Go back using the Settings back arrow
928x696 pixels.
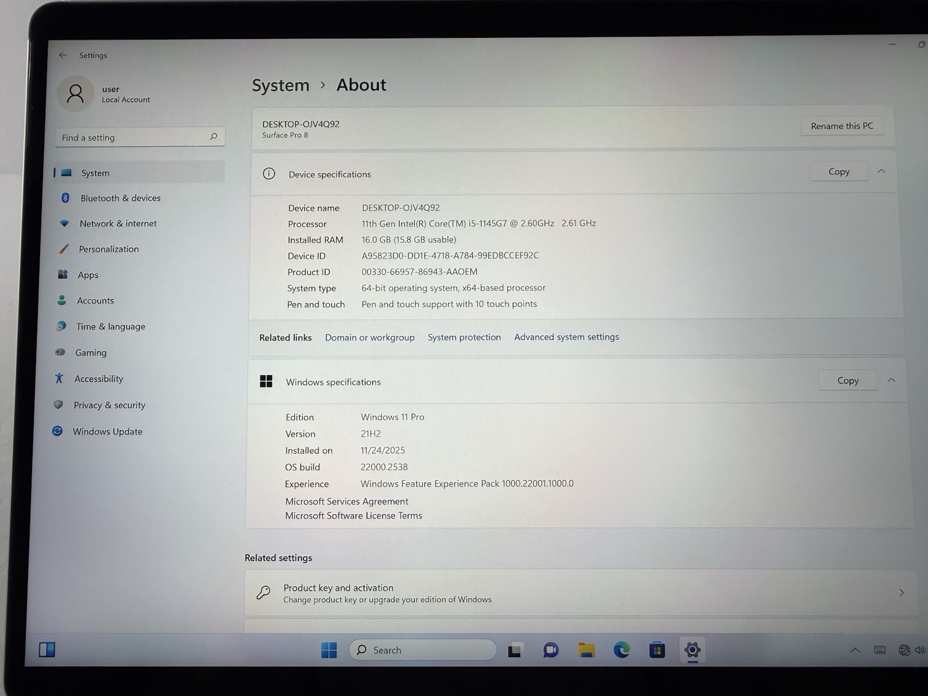tap(63, 55)
